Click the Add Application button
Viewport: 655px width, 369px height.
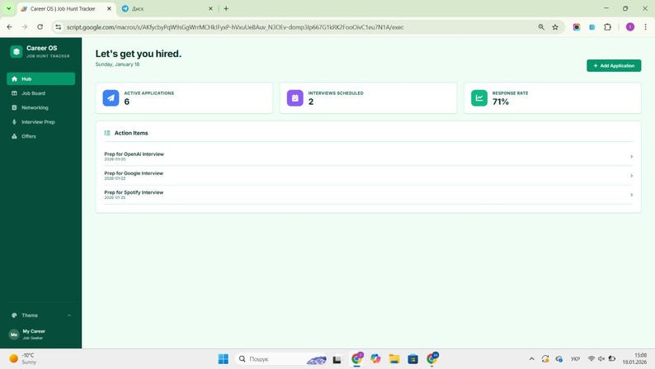(614, 65)
